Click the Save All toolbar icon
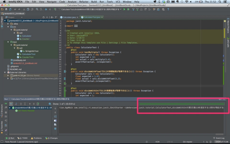This screenshot has width=230, height=144. (x=6, y=10)
